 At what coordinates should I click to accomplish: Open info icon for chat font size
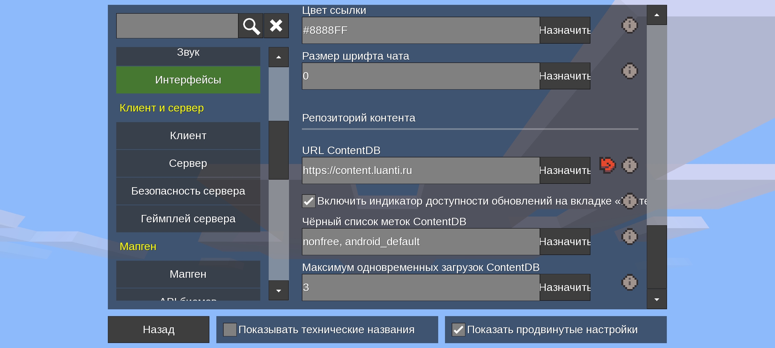coord(629,71)
